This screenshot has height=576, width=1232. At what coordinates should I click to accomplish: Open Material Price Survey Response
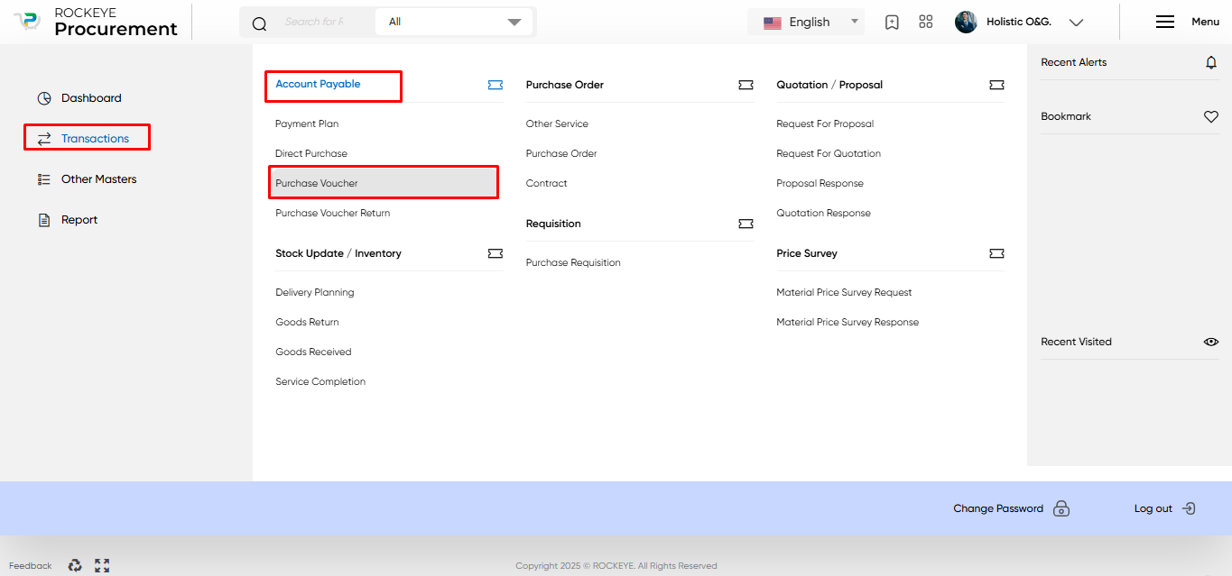click(848, 322)
